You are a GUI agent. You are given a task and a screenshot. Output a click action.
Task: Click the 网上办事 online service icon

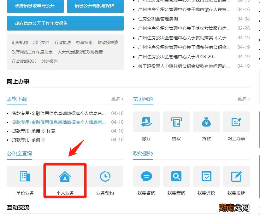pos(236,122)
